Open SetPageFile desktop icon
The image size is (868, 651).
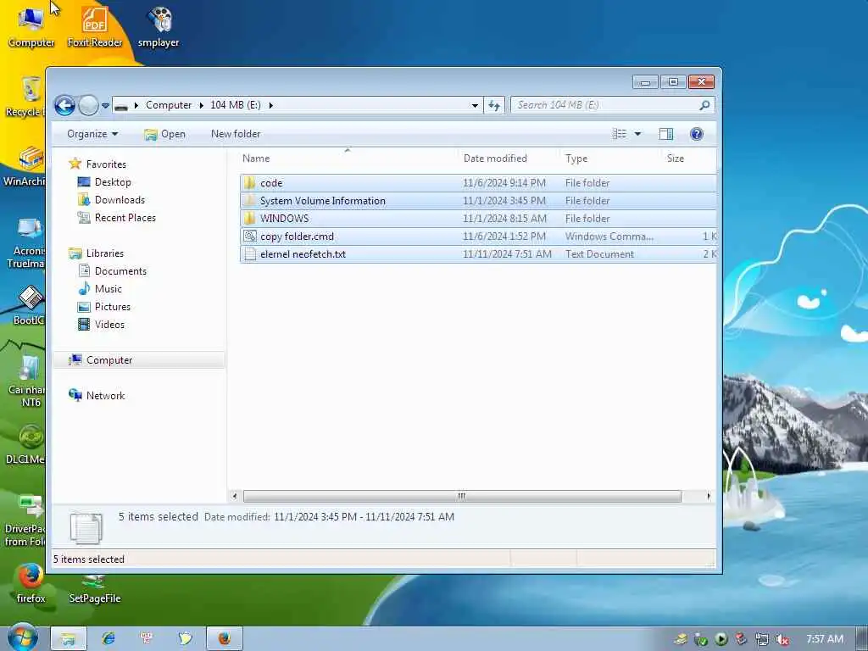tap(95, 590)
